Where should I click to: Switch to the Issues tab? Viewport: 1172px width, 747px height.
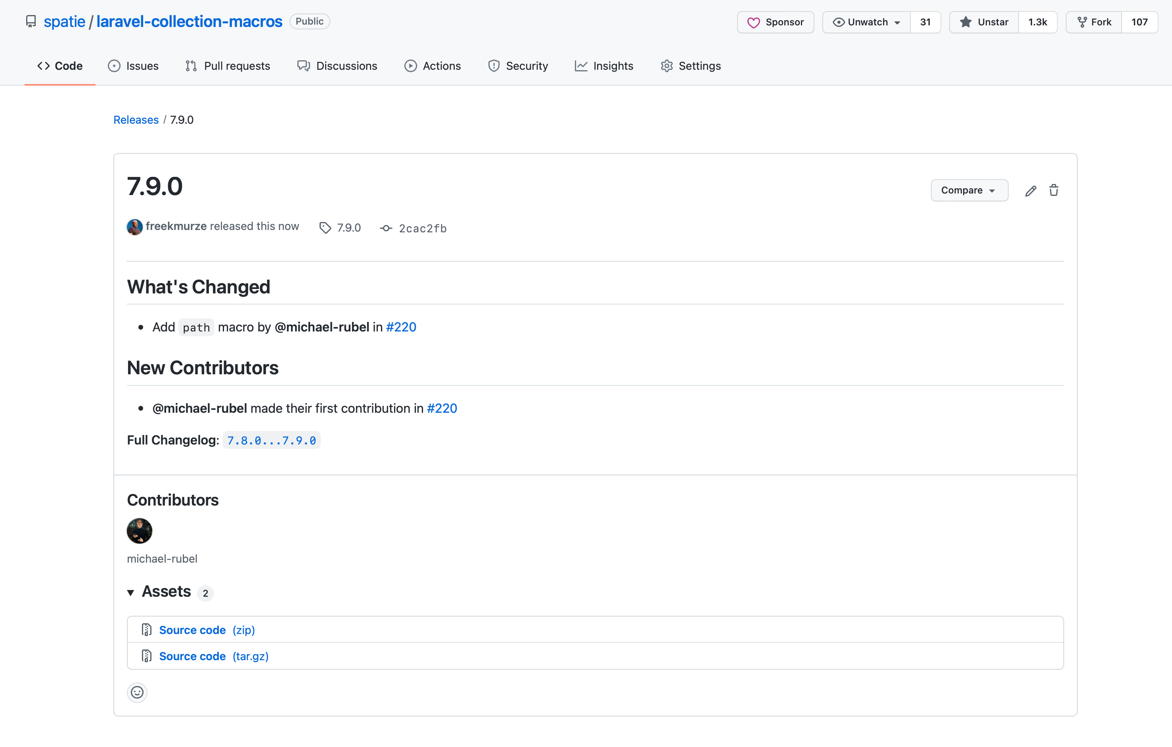click(133, 66)
